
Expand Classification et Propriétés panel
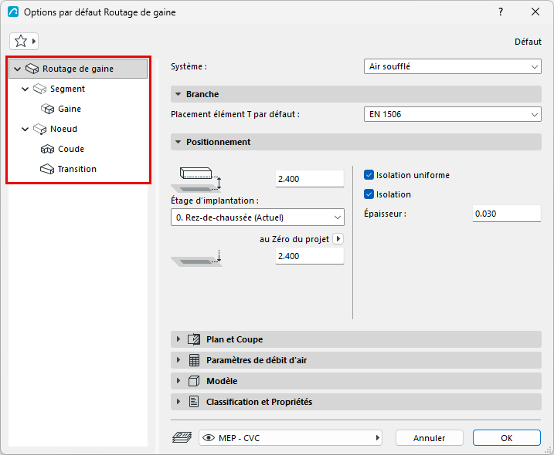tap(178, 402)
